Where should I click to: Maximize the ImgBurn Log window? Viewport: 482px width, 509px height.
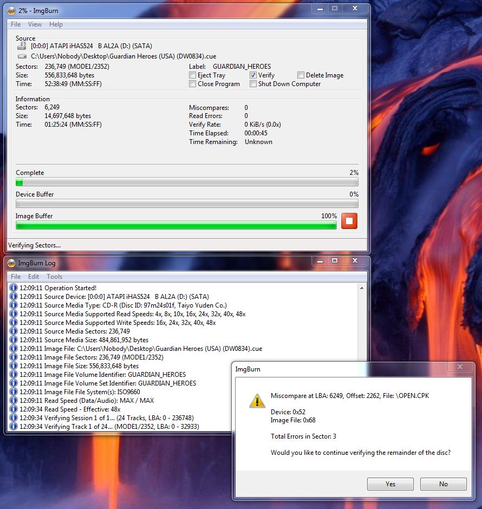pos(335,260)
